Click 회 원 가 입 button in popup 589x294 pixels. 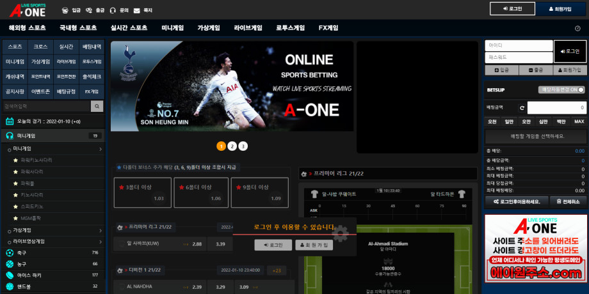click(x=314, y=245)
